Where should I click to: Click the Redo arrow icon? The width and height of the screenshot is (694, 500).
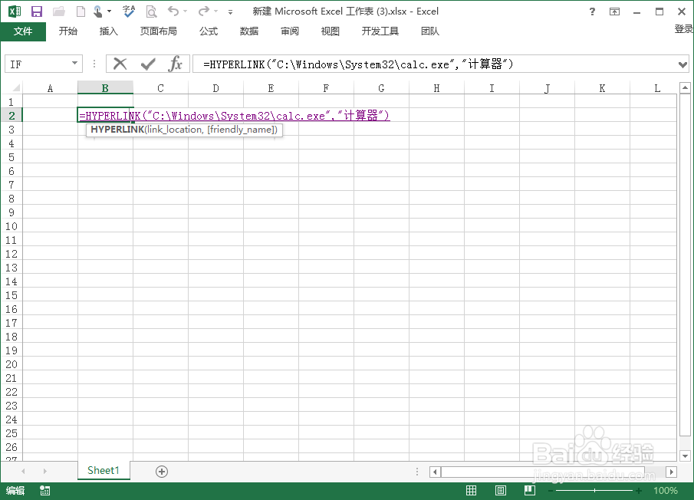click(203, 11)
